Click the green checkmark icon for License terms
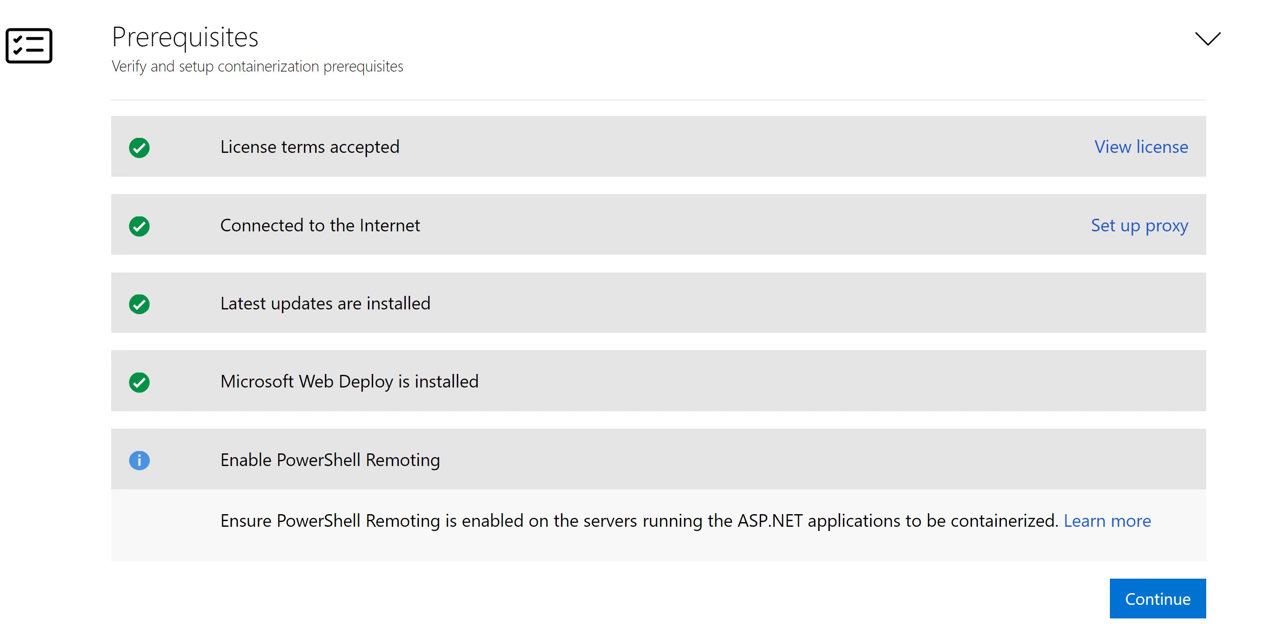This screenshot has height=624, width=1274. pyautogui.click(x=141, y=147)
